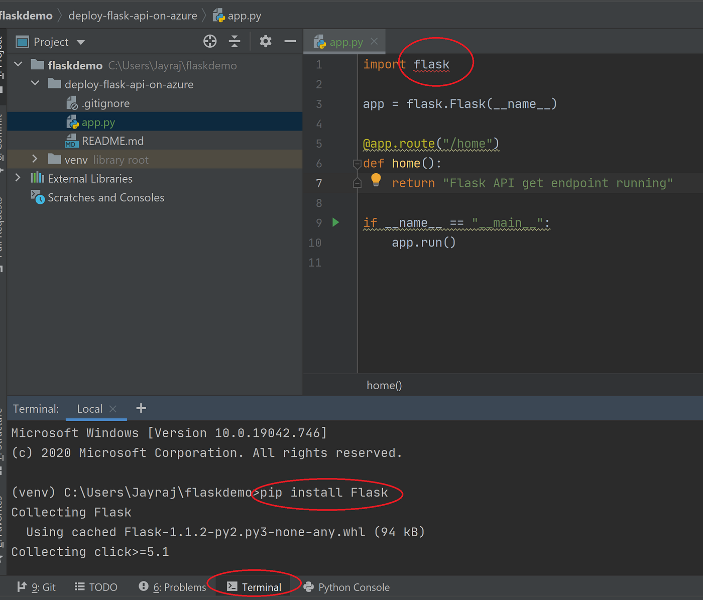The width and height of the screenshot is (703, 600).
Task: Expand External Libraries
Action: point(18,177)
